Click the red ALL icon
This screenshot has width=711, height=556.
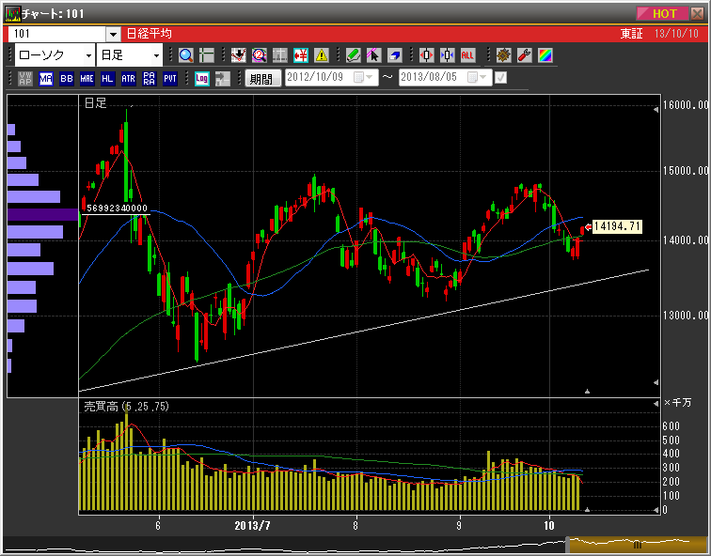[x=467, y=55]
